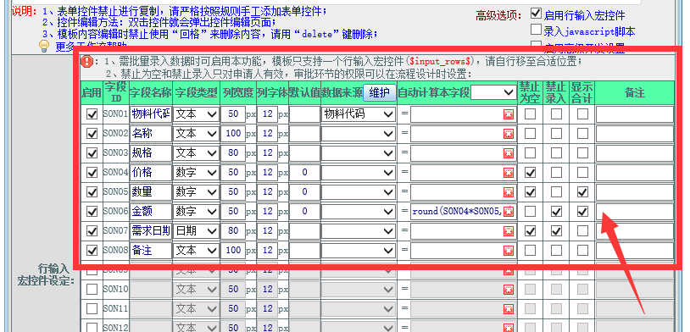This screenshot has height=332, width=690.
Task: Click the red clear icon in the SON04 row
Action: point(509,173)
